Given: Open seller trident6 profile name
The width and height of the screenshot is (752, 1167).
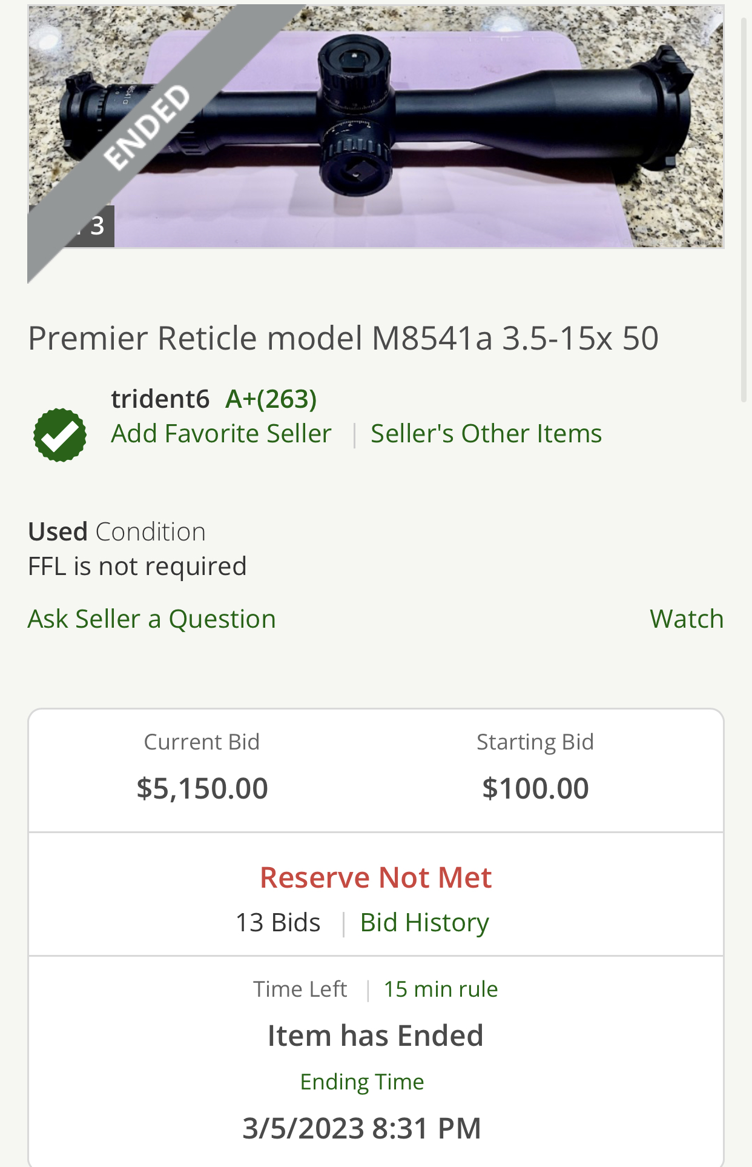Looking at the screenshot, I should click(160, 399).
